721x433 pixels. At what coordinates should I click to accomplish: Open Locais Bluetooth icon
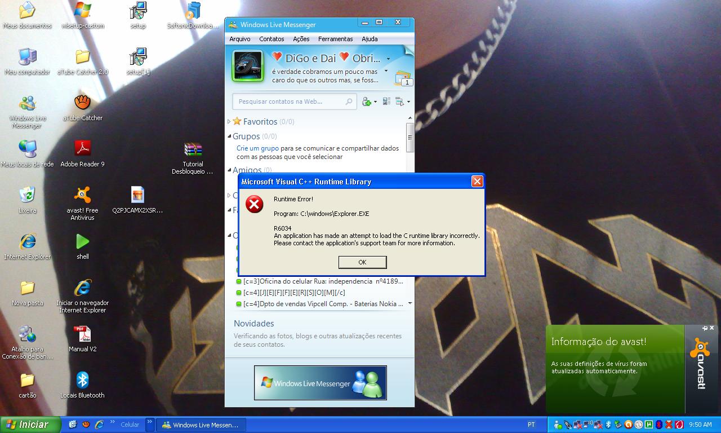tap(83, 386)
